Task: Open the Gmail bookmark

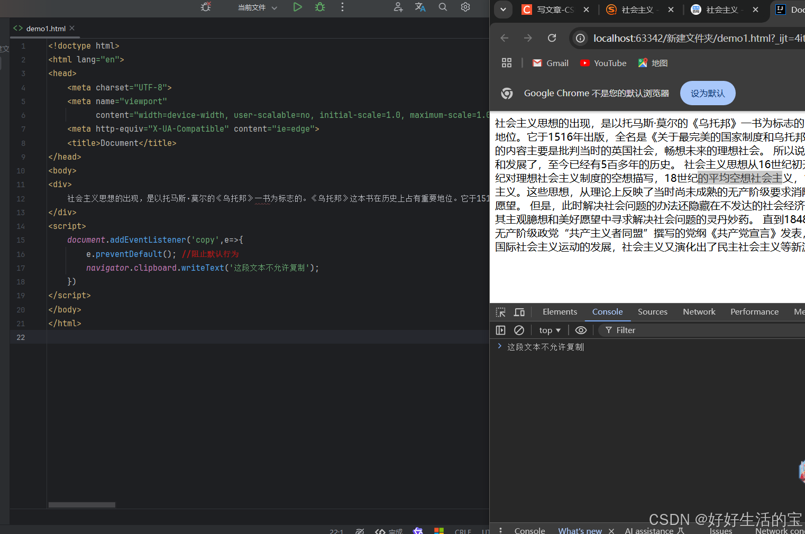Action: pos(550,63)
